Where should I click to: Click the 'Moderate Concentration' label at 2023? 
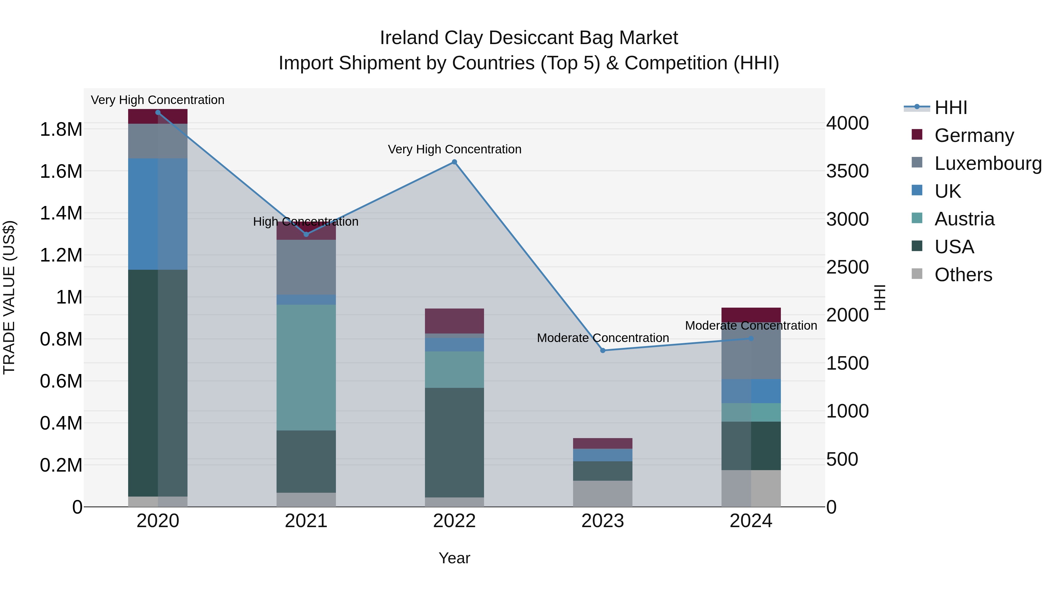(603, 338)
